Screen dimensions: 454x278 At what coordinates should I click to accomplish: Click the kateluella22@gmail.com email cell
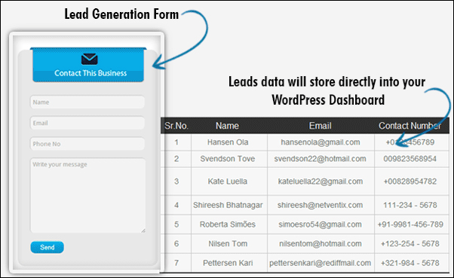[x=321, y=182]
